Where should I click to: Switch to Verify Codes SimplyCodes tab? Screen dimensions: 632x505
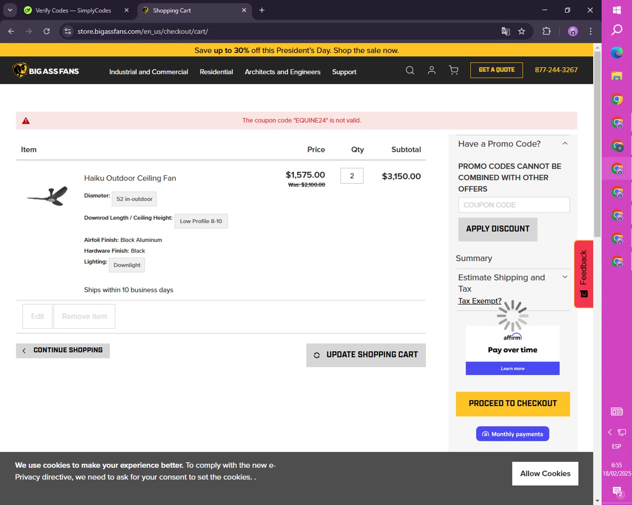tap(73, 11)
